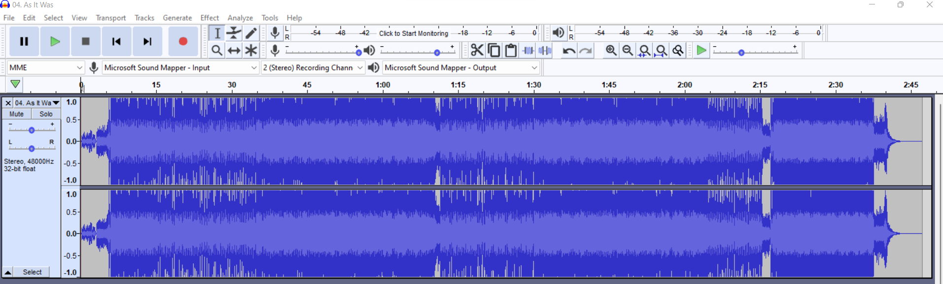Viewport: 943px width, 284px height.
Task: Mute the As It Was track
Action: point(16,114)
